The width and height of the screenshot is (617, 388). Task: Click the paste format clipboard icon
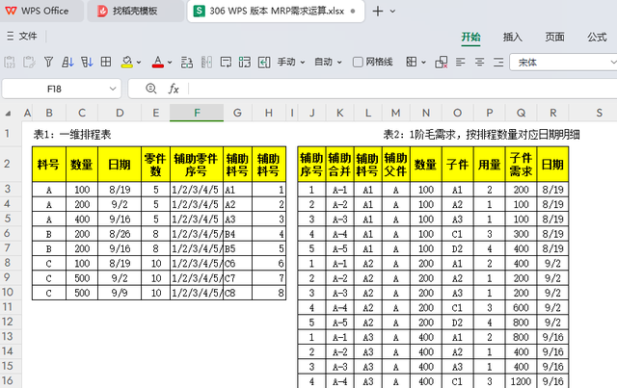29,63
